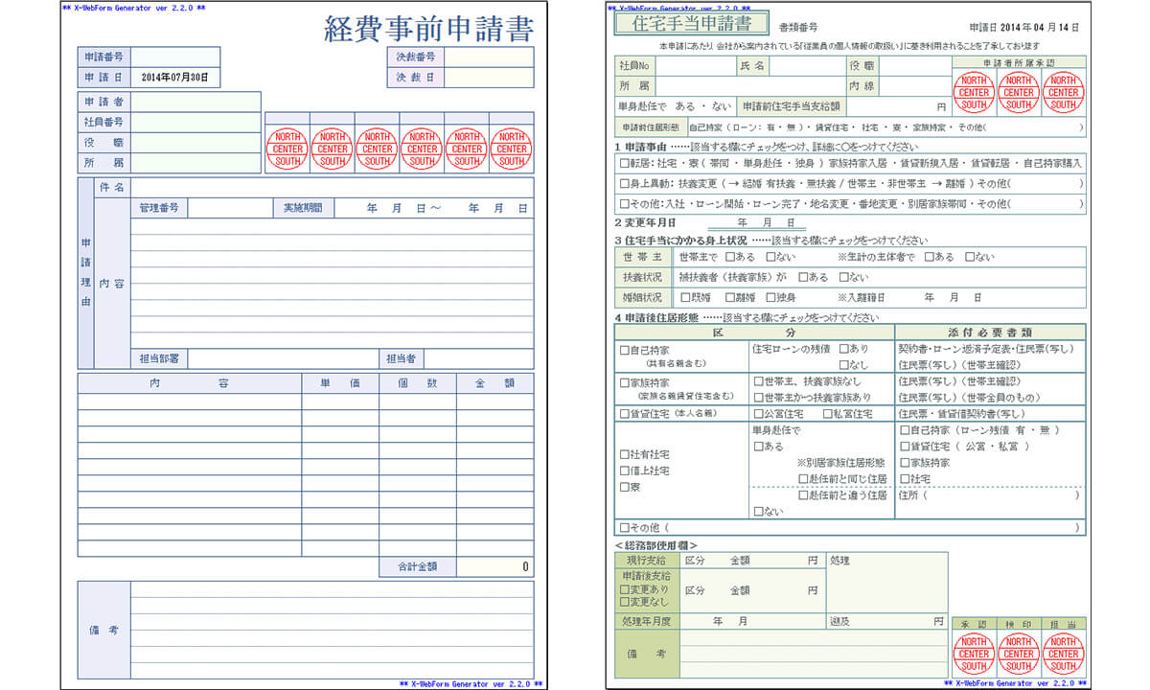Click the 住宅手当申請書 title box
The width and height of the screenshot is (1150, 690).
tap(679, 23)
